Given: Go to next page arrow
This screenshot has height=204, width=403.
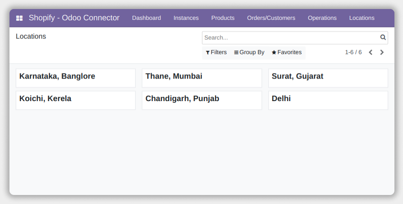Looking at the screenshot, I should click(x=382, y=52).
